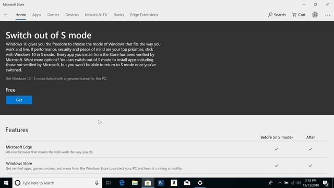Select Microsoft Store taskbar icon
Image resolution: width=334 pixels, height=188 pixels.
(x=148, y=183)
